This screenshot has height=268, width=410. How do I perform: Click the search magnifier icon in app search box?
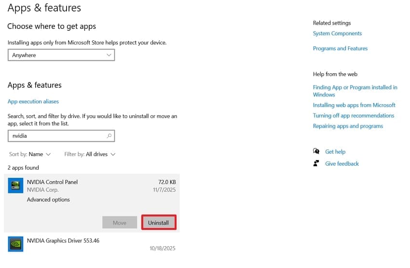click(x=109, y=136)
